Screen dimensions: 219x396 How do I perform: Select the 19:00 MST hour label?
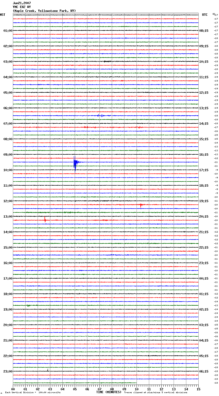(x=8, y=310)
